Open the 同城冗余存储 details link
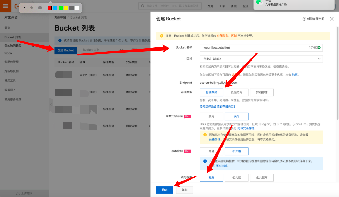 [x=246, y=128]
